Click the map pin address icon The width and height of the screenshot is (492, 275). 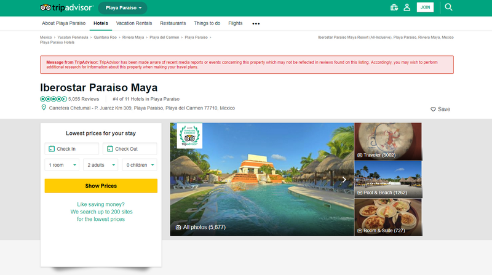pyautogui.click(x=44, y=108)
